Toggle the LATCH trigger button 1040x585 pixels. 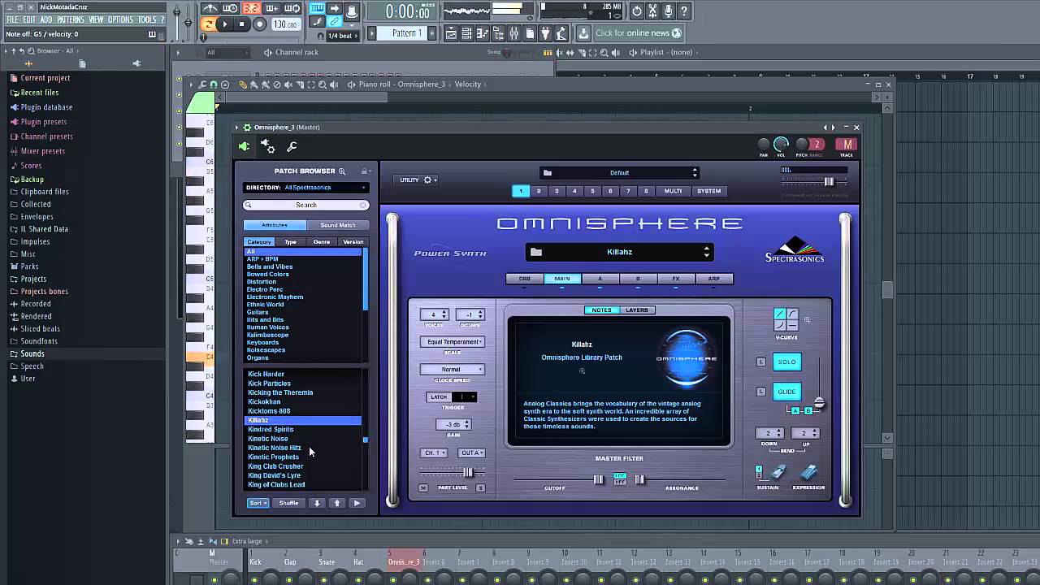[439, 397]
